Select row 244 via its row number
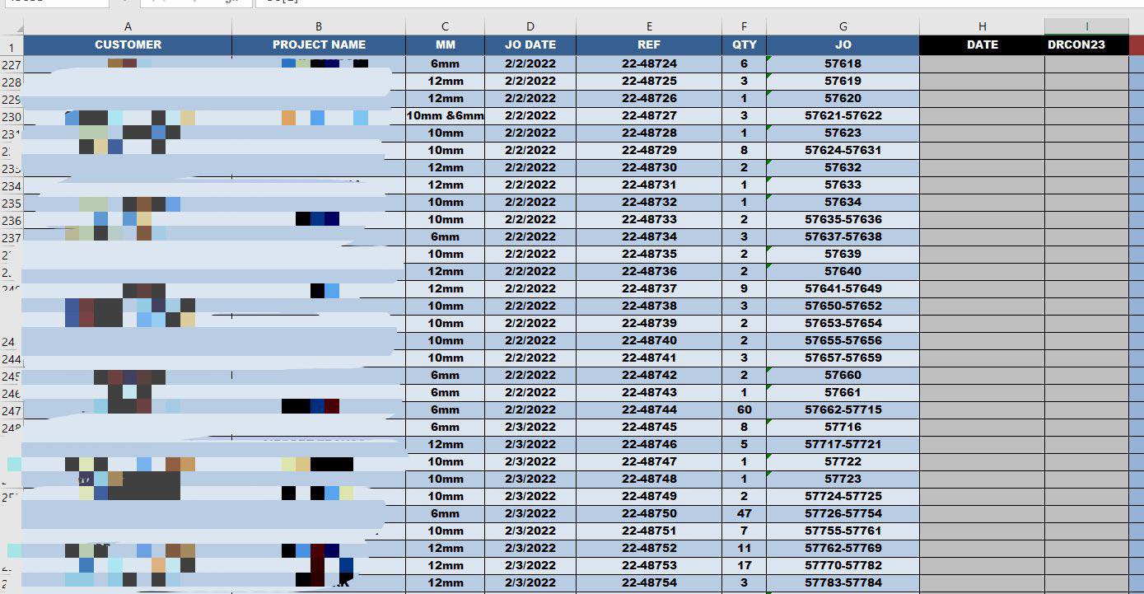1144x594 pixels. click(x=12, y=358)
